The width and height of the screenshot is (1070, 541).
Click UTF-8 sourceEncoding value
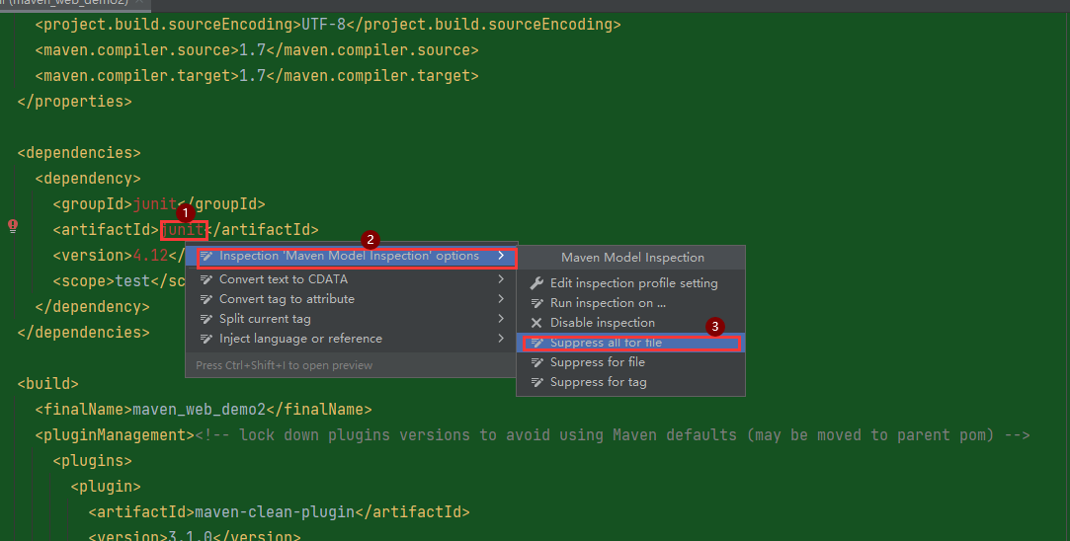tap(323, 25)
